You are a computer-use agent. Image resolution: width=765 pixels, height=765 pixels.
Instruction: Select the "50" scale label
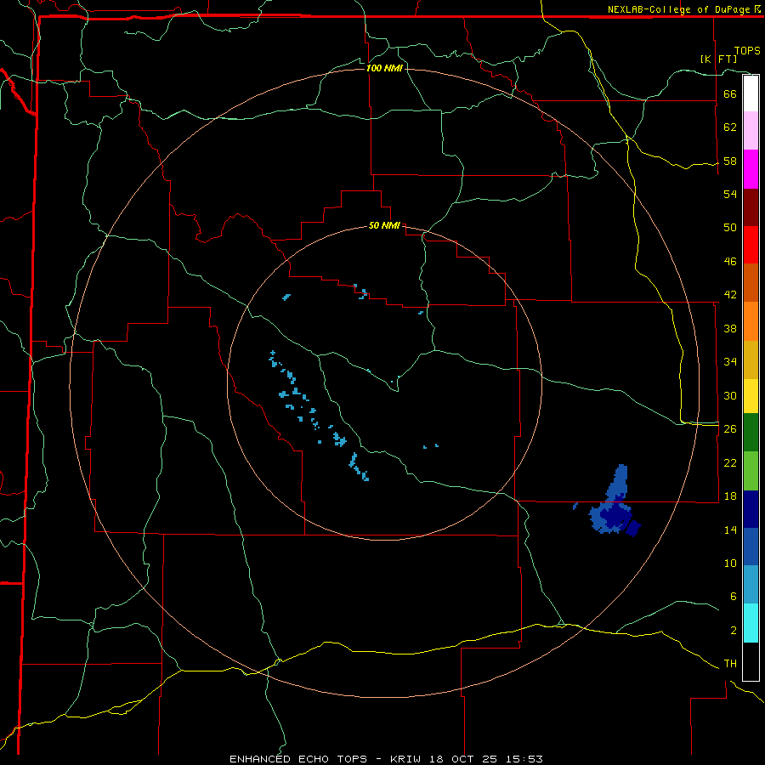tap(730, 228)
